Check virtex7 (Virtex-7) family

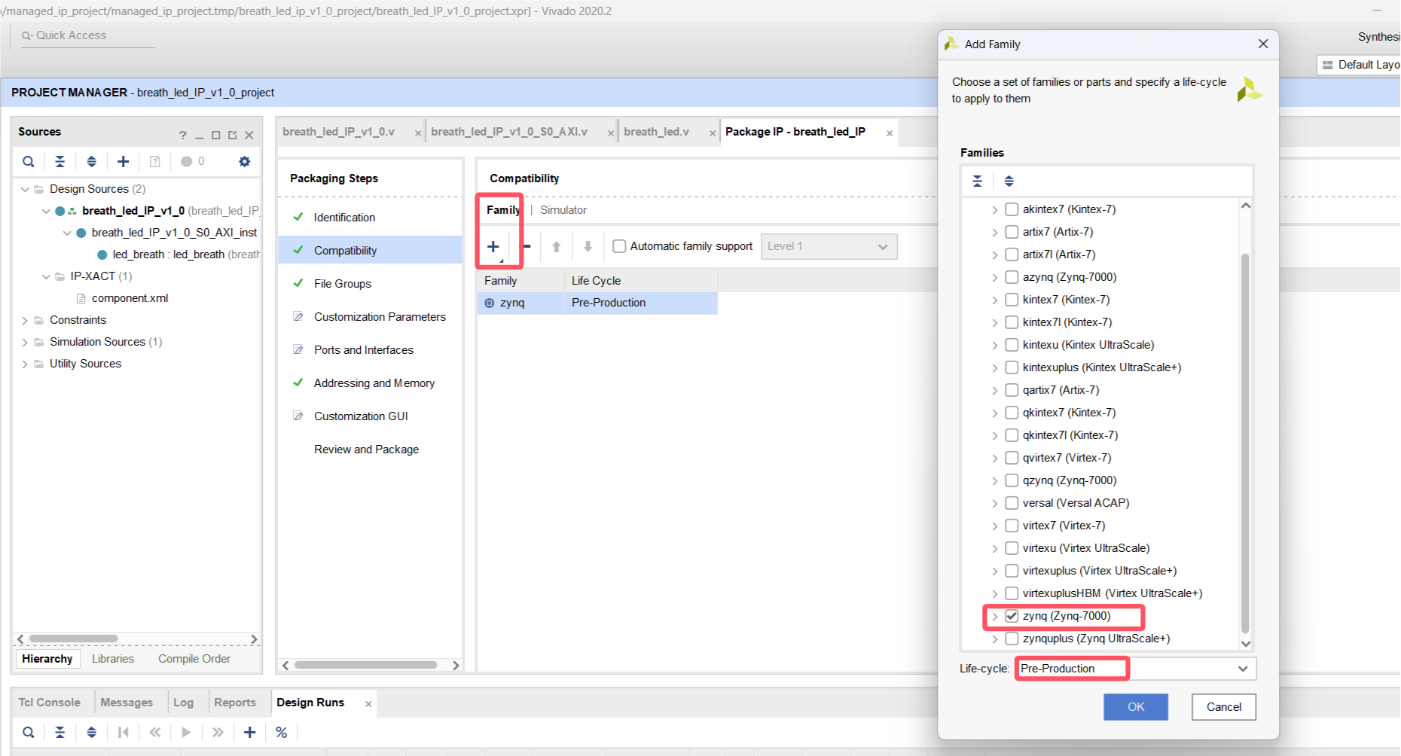[1012, 526]
